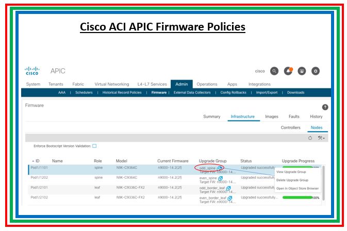Click the settings gear icon in header
The height and width of the screenshot is (231, 347).
click(316, 71)
